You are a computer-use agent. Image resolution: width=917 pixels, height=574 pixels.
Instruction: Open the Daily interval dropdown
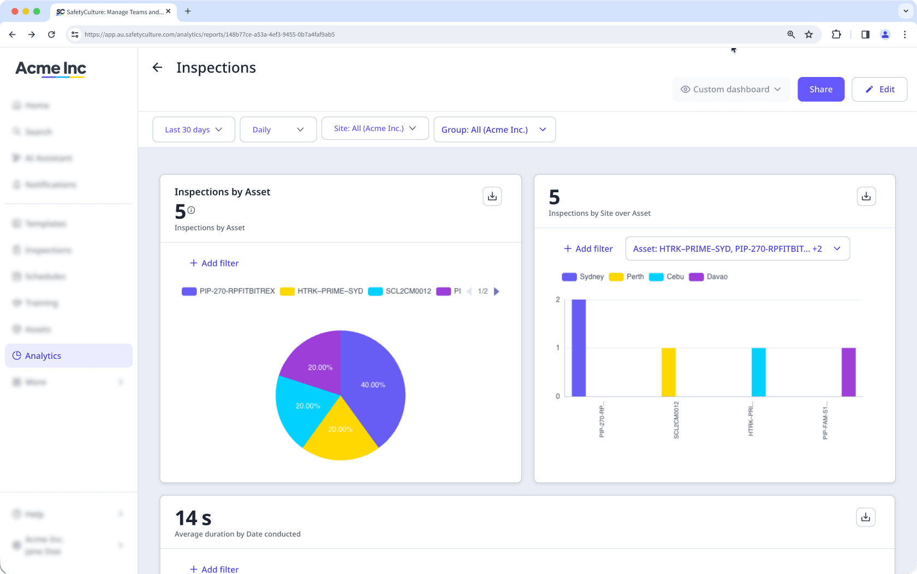click(278, 129)
